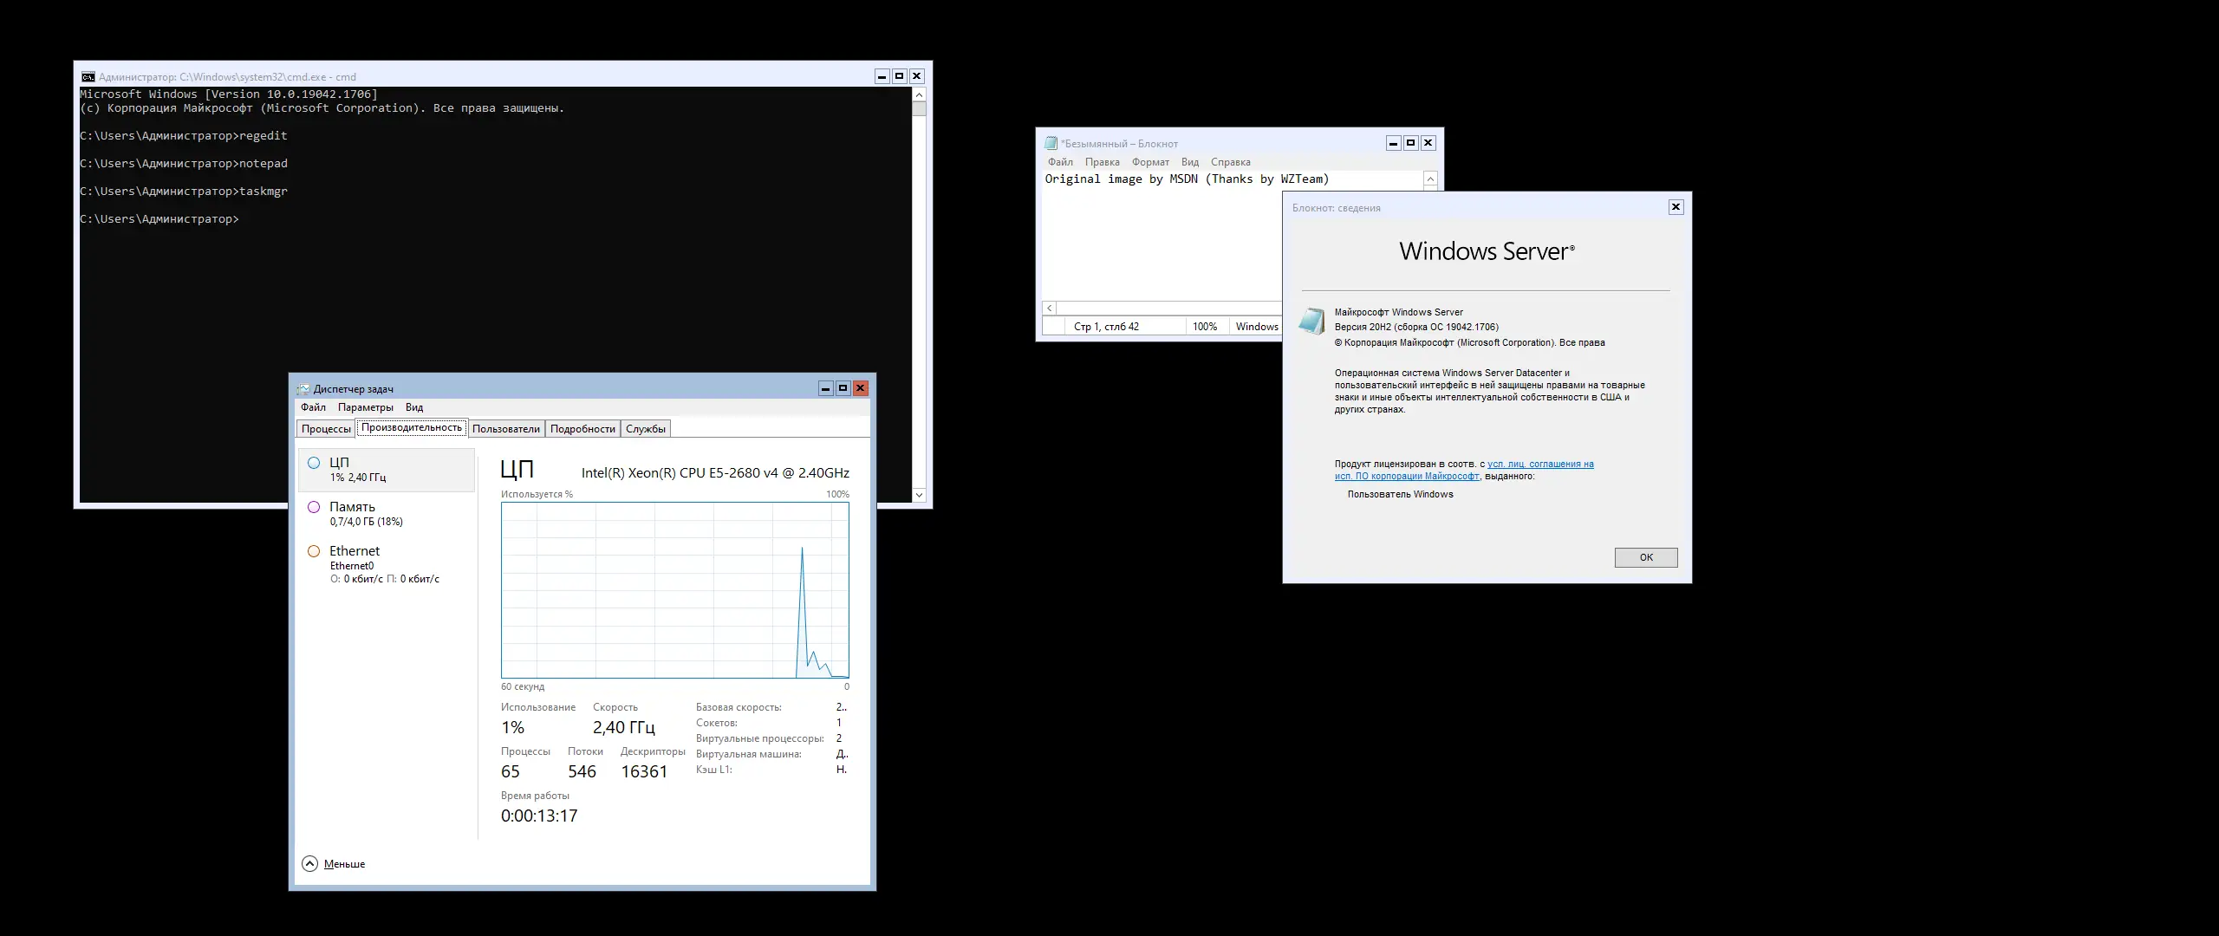Click the Task Manager title bar icon
The width and height of the screenshot is (2219, 936).
(x=303, y=389)
